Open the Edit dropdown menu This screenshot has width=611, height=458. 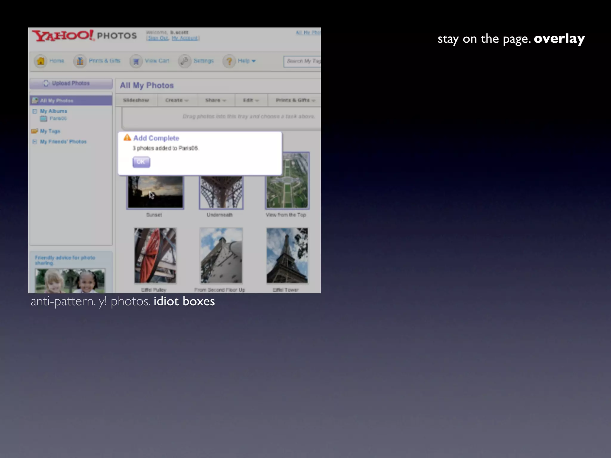251,100
